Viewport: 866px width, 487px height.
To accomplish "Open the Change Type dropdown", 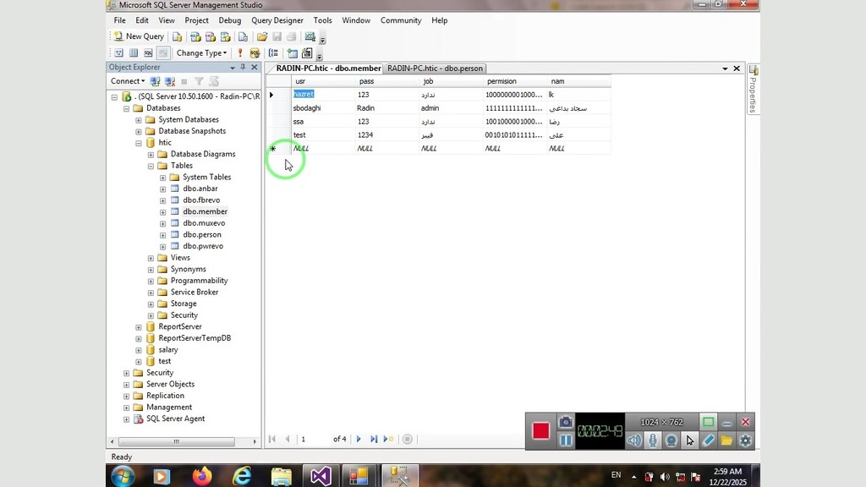I will (201, 52).
